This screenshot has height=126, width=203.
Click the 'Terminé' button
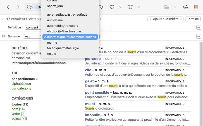(x=193, y=19)
